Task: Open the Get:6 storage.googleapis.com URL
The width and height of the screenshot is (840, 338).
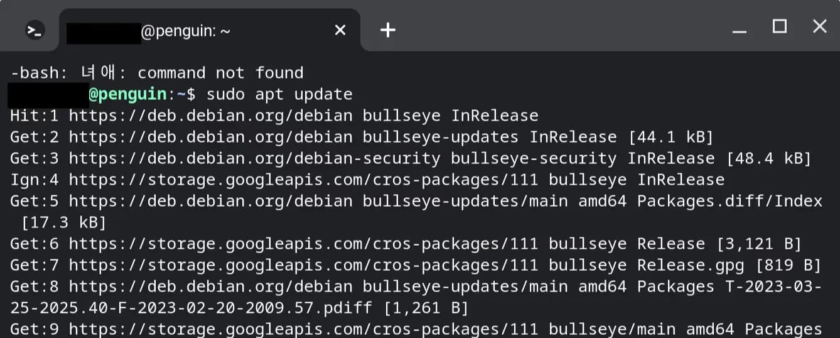Action: coord(303,244)
